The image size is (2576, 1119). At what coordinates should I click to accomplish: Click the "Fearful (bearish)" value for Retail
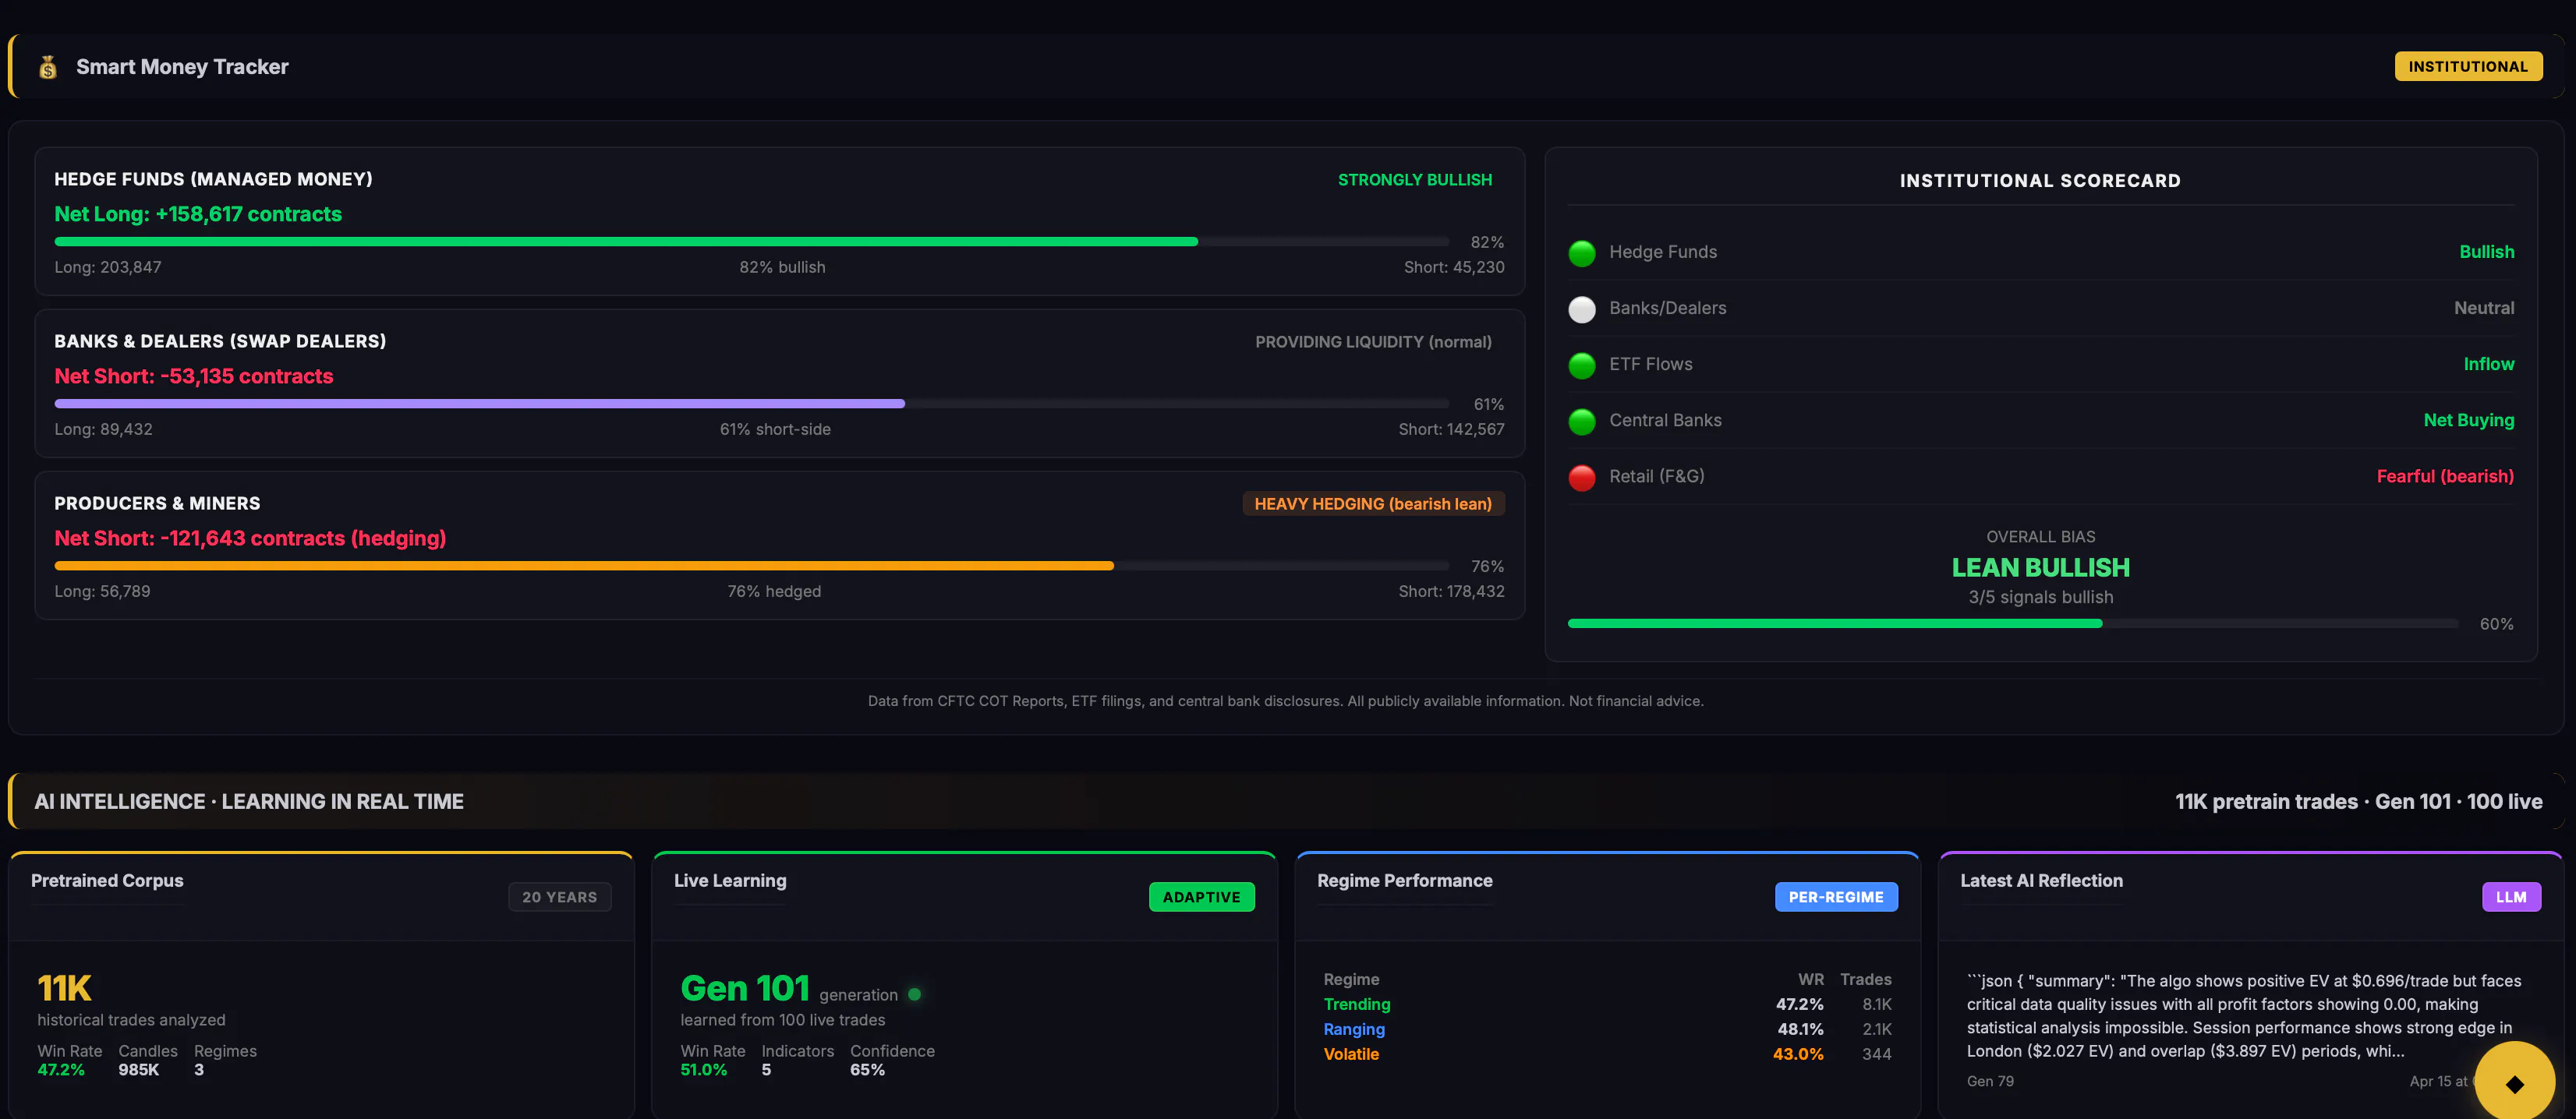pos(2445,475)
